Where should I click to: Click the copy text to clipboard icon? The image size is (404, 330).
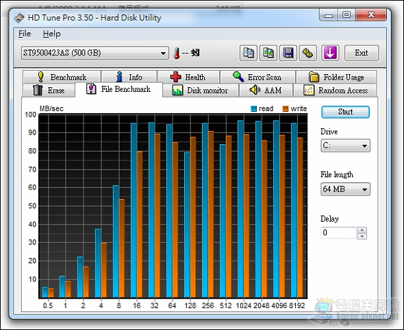tap(249, 54)
